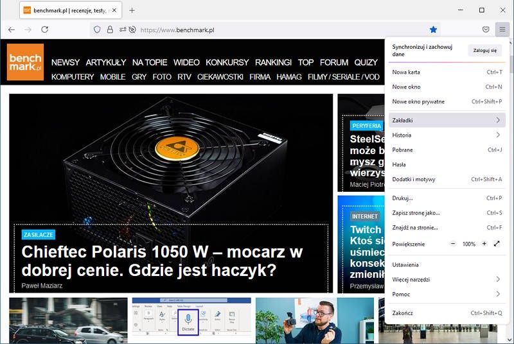This screenshot has width=514, height=344.
Task: Choose Zakończ to quit Firefox
Action: [x=447, y=313]
